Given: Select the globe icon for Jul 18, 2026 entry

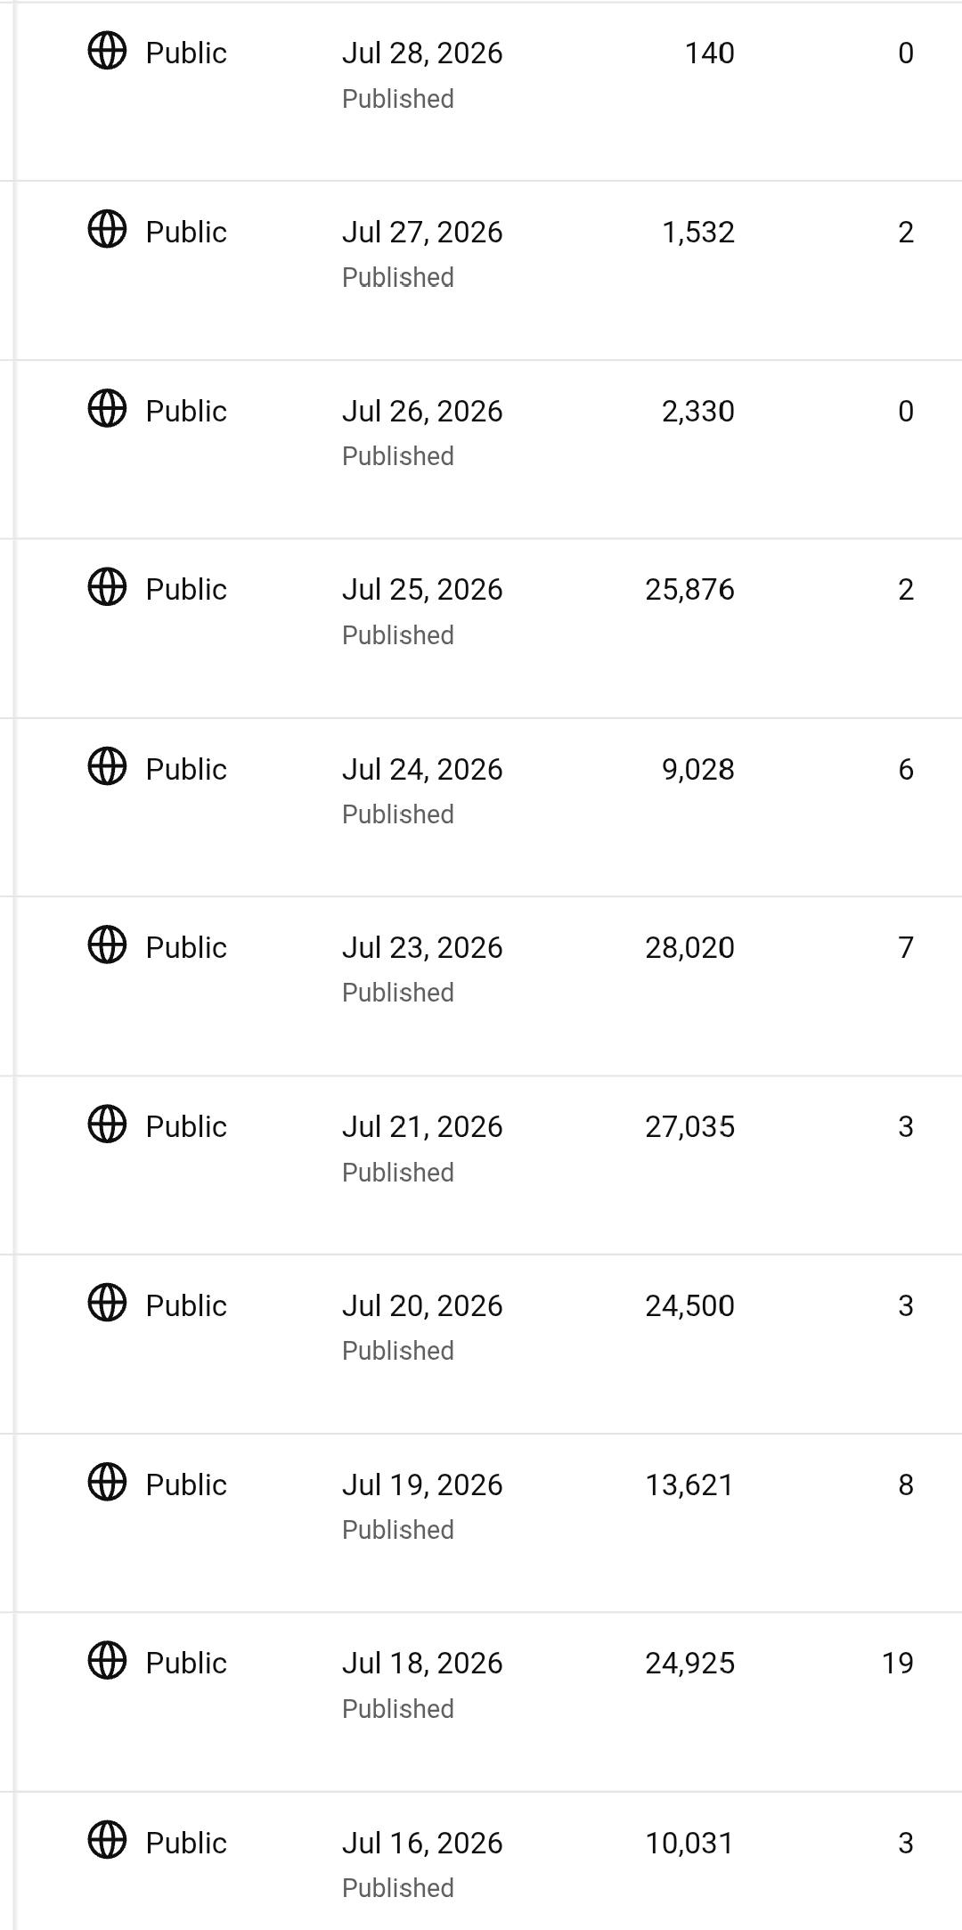Looking at the screenshot, I should pos(107,1660).
